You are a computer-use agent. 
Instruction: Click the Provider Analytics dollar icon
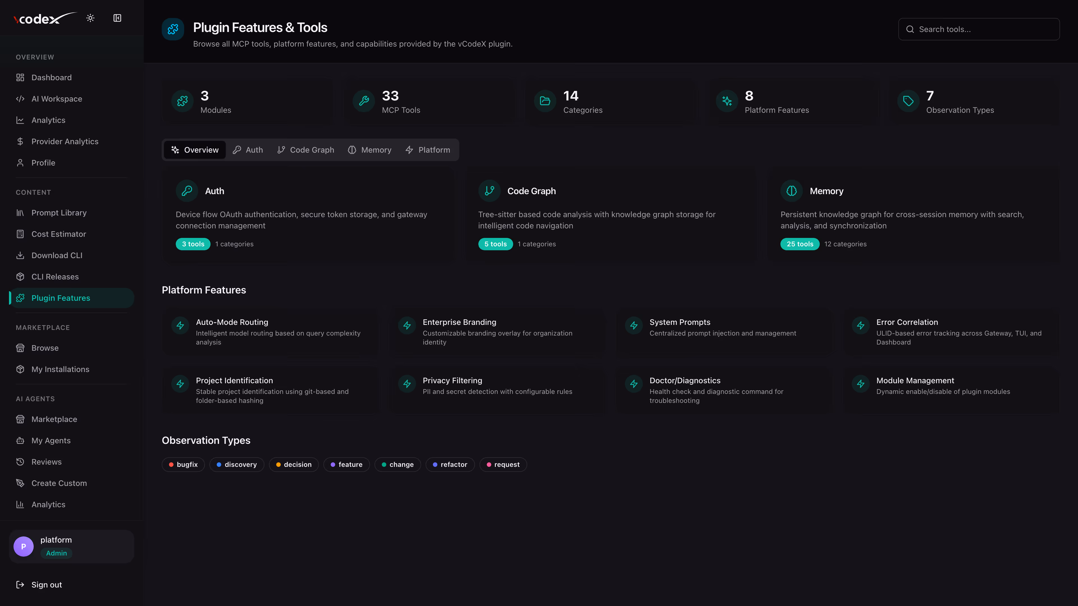click(x=20, y=141)
